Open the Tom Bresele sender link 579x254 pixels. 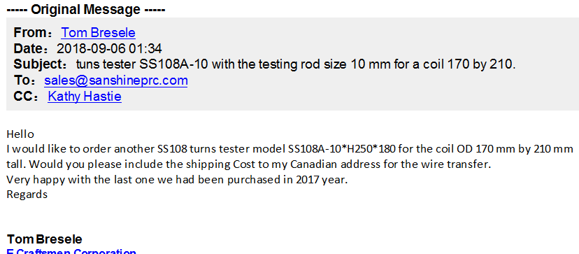(x=98, y=33)
